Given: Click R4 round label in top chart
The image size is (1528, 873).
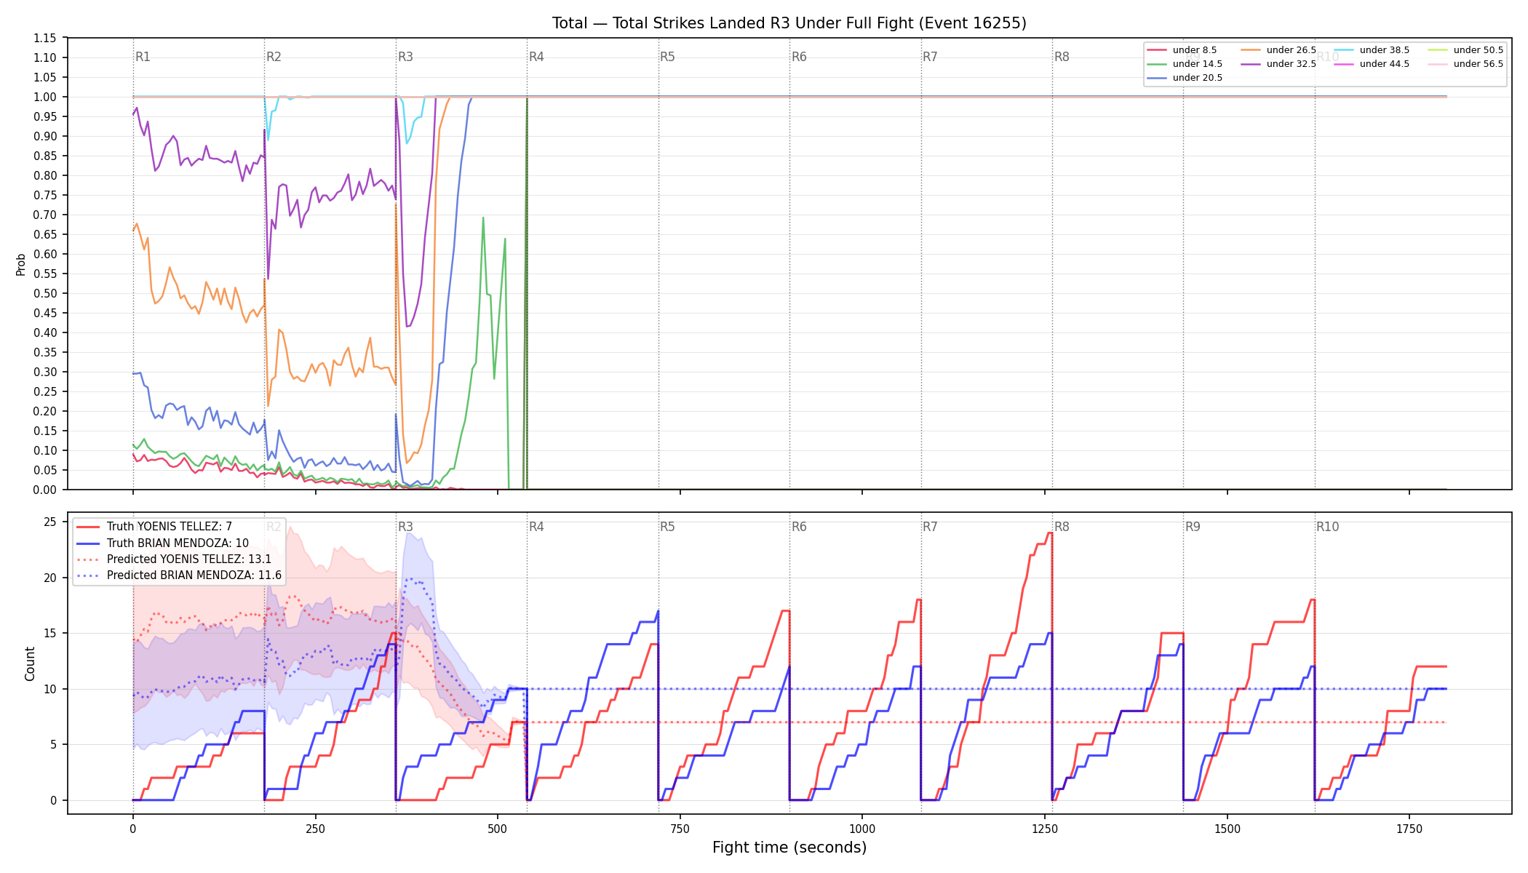Looking at the screenshot, I should 536,57.
